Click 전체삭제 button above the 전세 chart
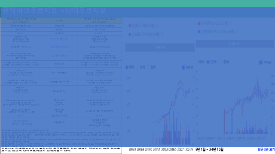Image resolution: width=275 pixels, height=154 pixels. 235,44
